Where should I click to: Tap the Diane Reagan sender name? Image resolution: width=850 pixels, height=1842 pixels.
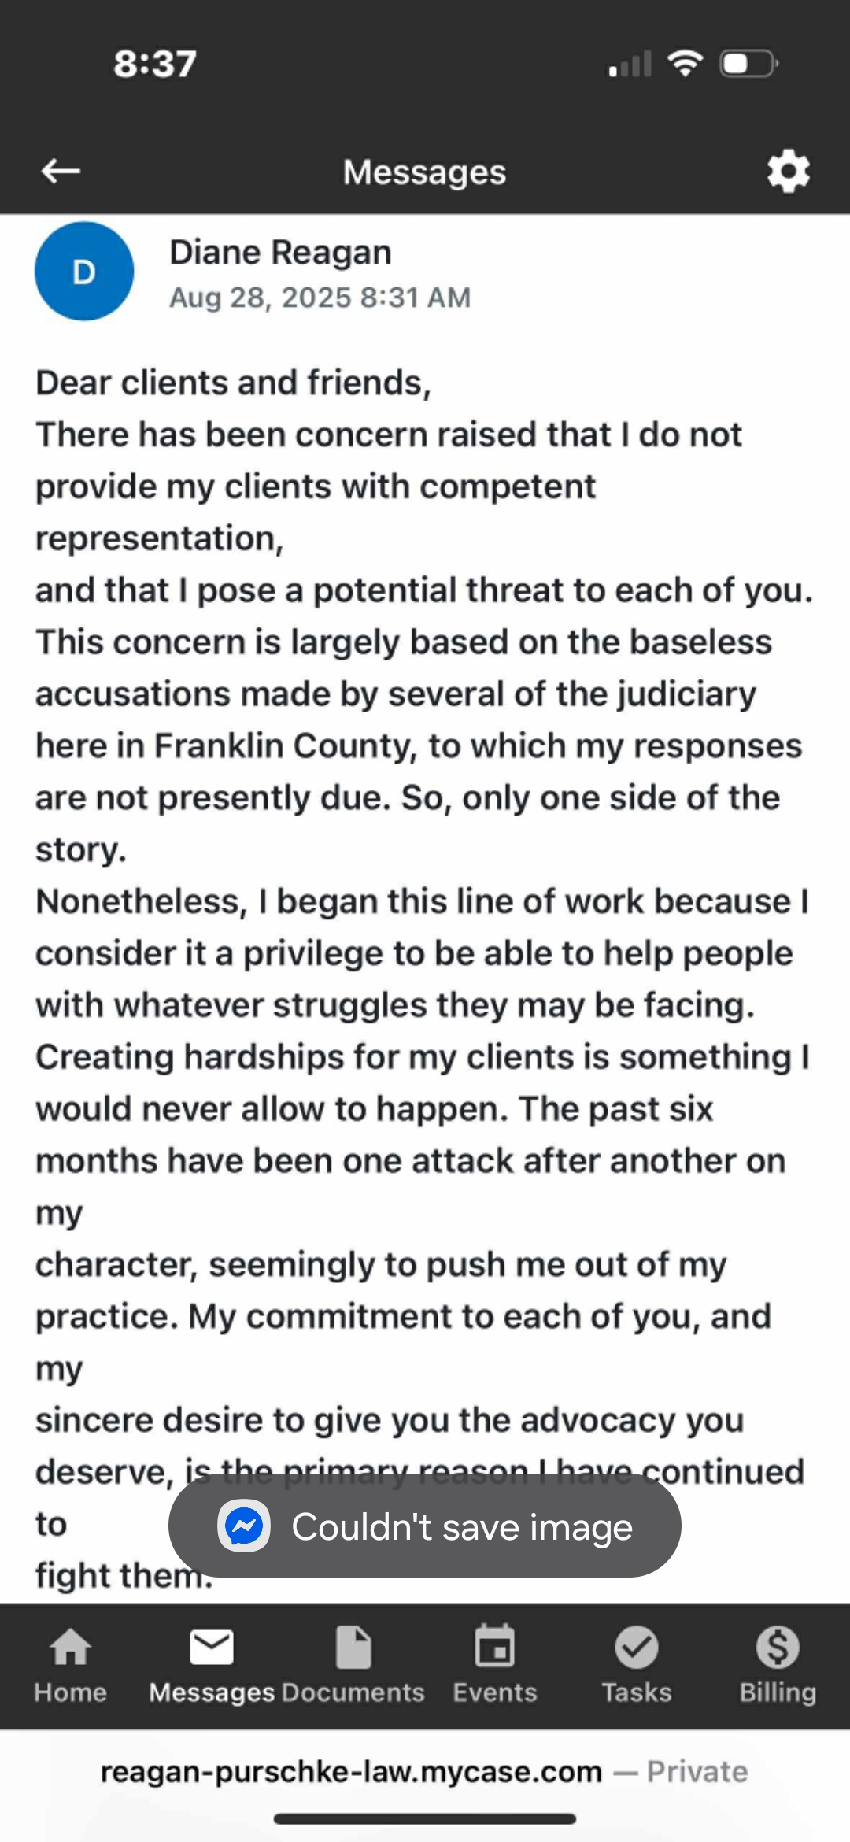click(280, 253)
